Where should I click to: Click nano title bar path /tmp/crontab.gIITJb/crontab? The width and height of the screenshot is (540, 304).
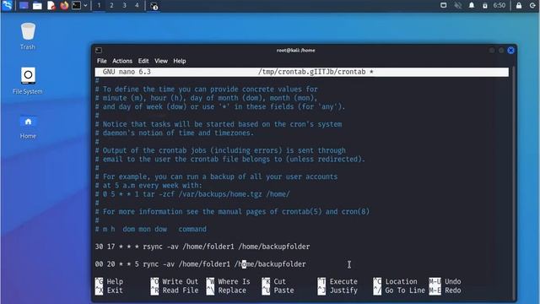pyautogui.click(x=311, y=72)
